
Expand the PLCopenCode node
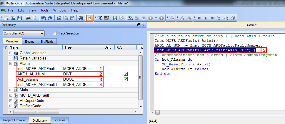tap(11, 100)
